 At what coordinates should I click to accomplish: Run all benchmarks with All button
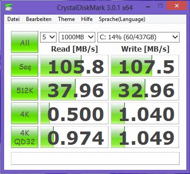coord(25,42)
